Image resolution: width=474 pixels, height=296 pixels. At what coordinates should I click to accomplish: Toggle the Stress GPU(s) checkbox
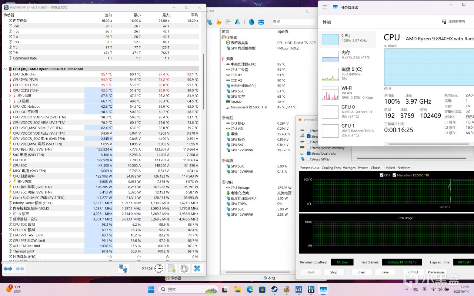coord(308,159)
